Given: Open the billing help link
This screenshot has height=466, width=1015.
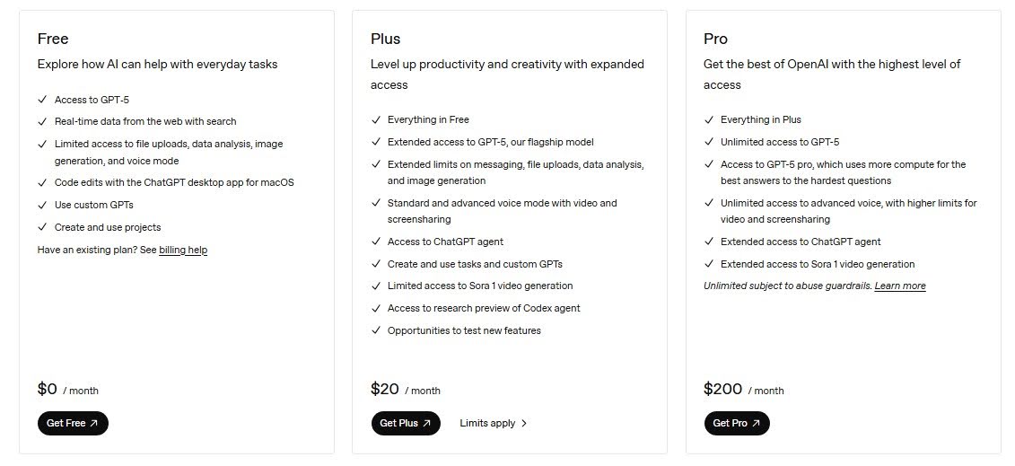Looking at the screenshot, I should (x=183, y=250).
